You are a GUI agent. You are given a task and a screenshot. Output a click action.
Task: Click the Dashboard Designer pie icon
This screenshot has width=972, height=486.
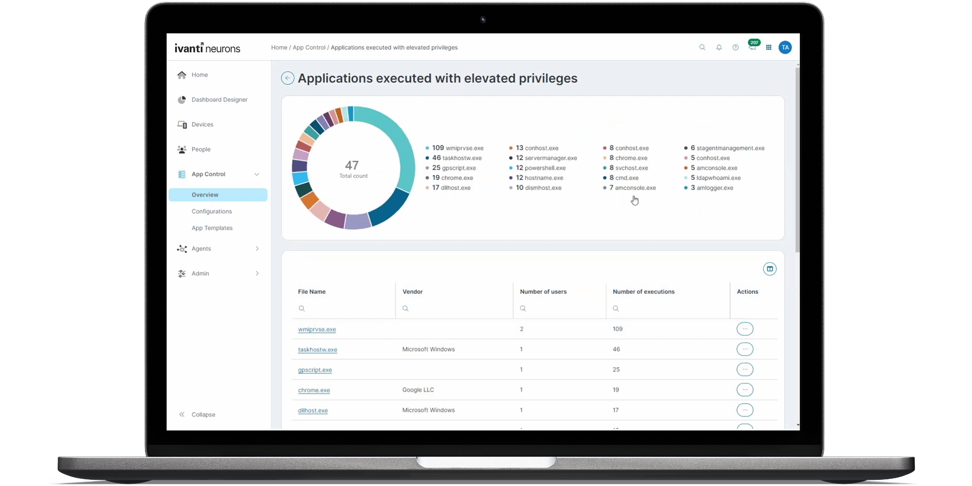point(182,100)
